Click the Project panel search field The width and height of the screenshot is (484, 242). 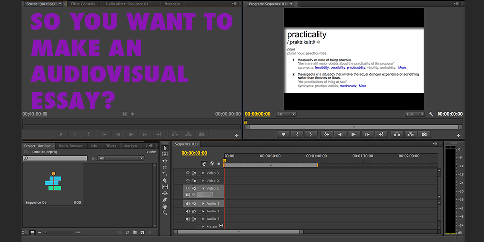55,158
